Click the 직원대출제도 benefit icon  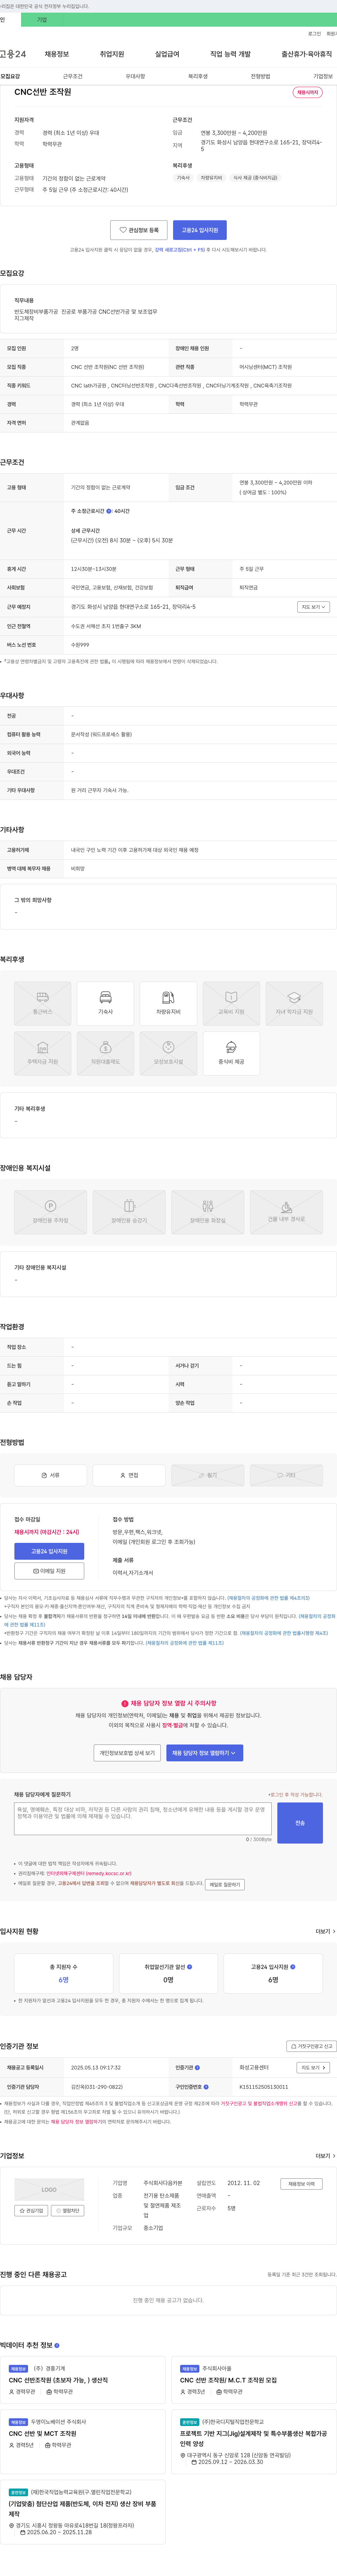105,1053
